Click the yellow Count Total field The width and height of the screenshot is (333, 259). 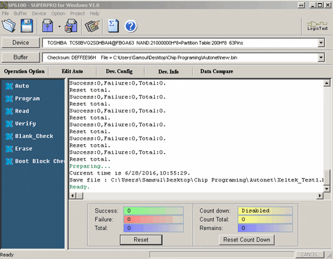point(265,220)
